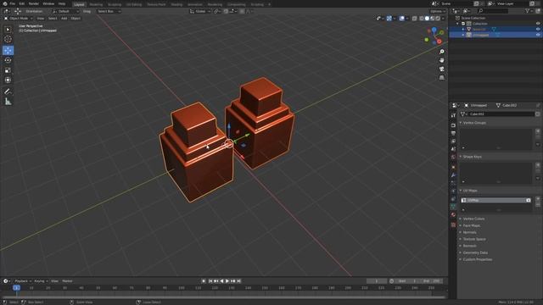Screen dimensions: 543x305
Task: Activate the Move tool
Action: pos(8,51)
